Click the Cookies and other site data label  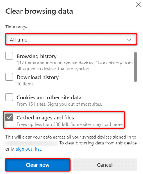49,97
